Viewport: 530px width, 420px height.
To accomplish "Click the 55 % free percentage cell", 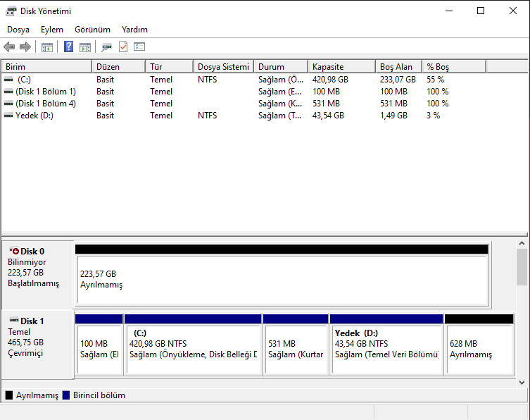I will (436, 80).
